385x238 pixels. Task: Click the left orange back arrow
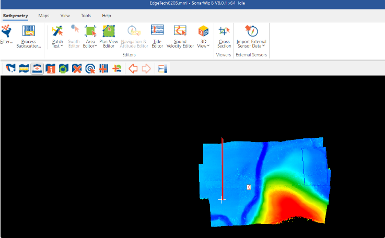click(x=133, y=68)
